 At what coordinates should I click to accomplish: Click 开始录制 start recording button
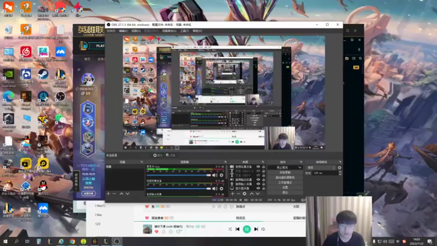click(x=285, y=173)
